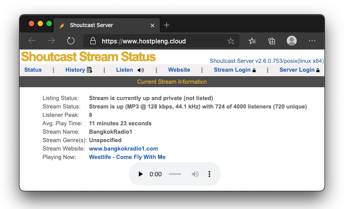Click the audio player 0:00 time display
344x209 pixels.
coord(155,174)
